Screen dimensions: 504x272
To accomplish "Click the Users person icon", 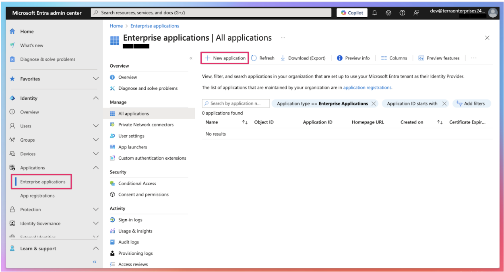I will point(12,126).
